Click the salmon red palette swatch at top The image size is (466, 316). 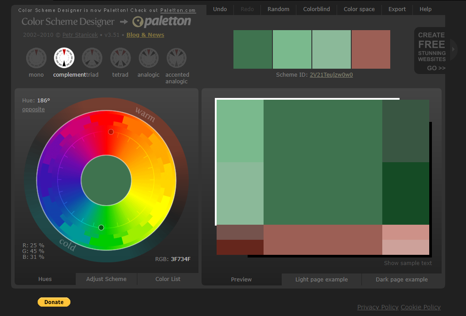[x=371, y=49]
